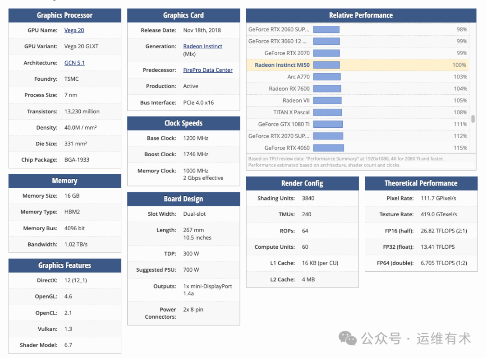Open the FirePro Data Center predecessor link

(207, 70)
